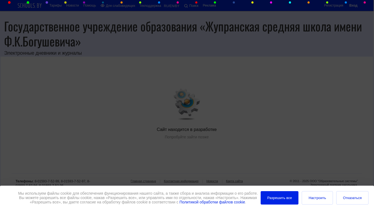374x210 pixels.
Task: Open the Новости item in the top bar
Action: click(x=73, y=5)
